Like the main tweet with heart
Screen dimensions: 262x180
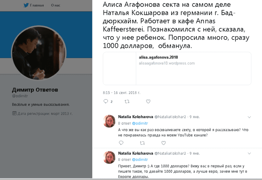point(148,101)
